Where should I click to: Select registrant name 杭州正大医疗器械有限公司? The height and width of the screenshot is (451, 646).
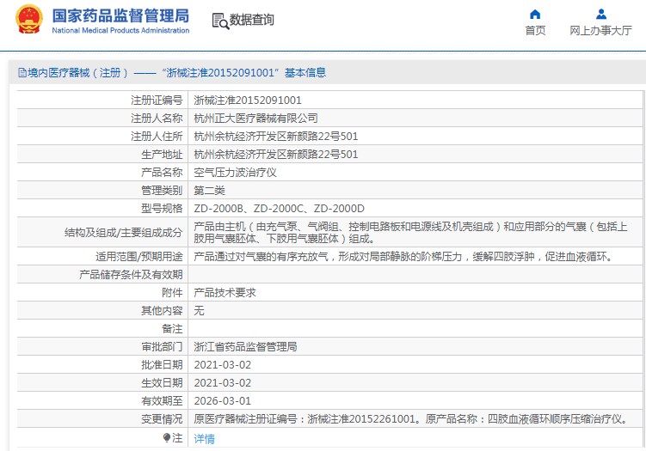255,118
